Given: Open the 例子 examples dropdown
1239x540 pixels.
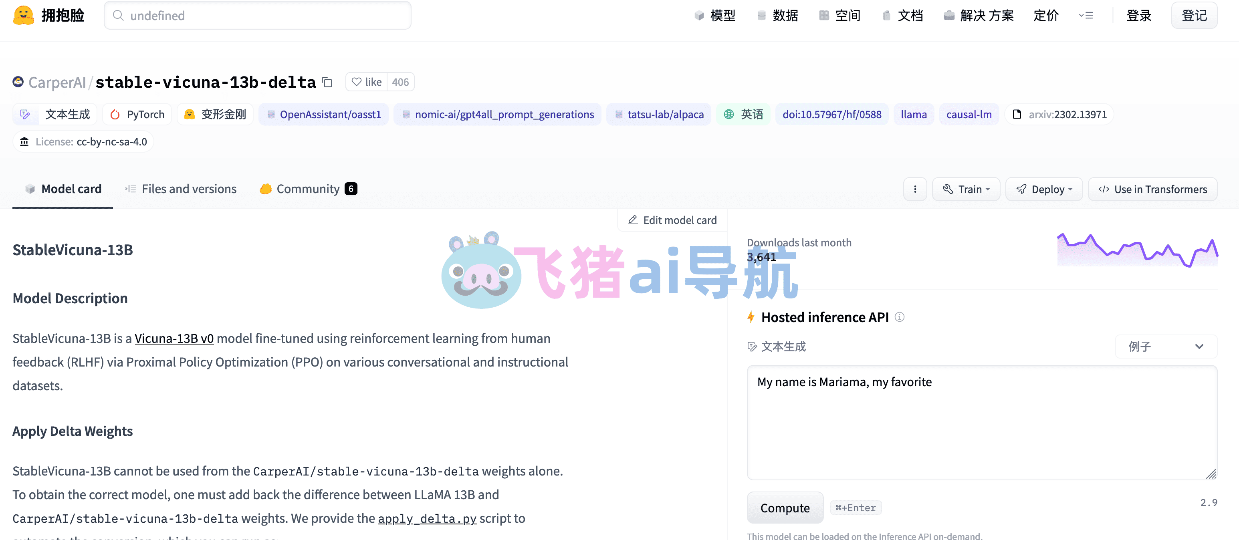Looking at the screenshot, I should click(x=1165, y=346).
